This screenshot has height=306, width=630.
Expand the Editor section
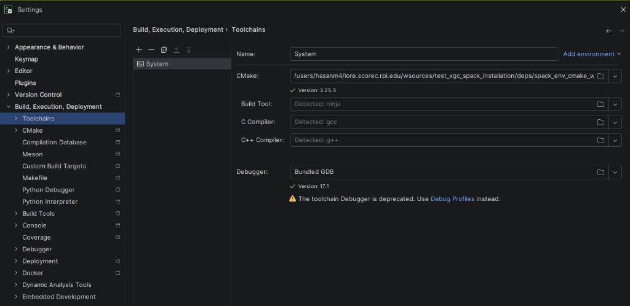[x=9, y=71]
